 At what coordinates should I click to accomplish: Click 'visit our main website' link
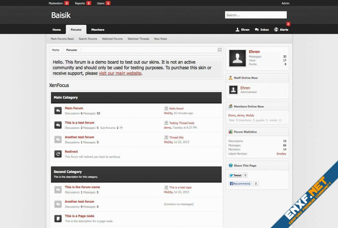coord(120,73)
